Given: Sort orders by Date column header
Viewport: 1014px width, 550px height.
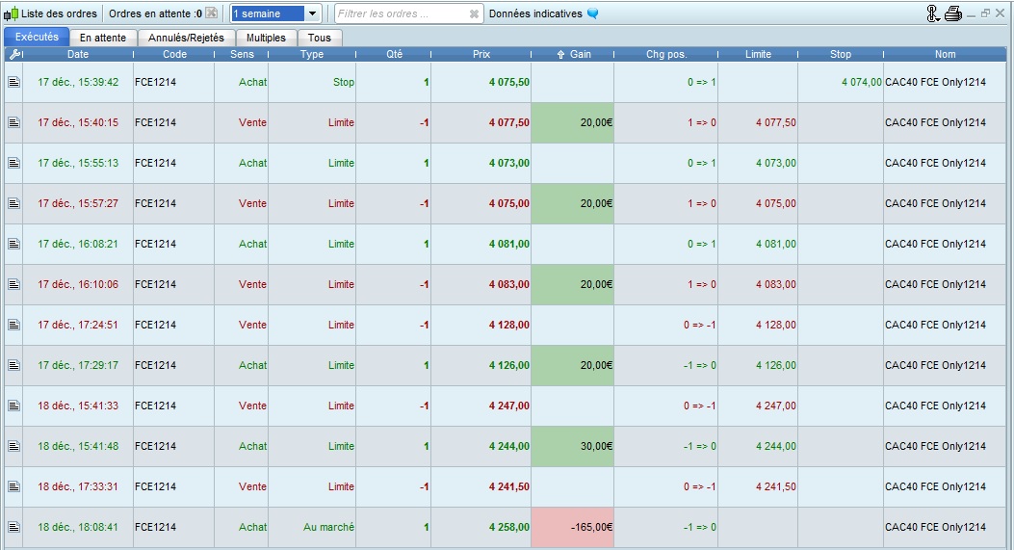Looking at the screenshot, I should pyautogui.click(x=78, y=54).
